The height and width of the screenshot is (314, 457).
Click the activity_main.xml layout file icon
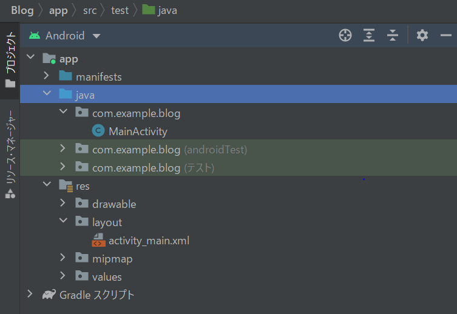(98, 241)
